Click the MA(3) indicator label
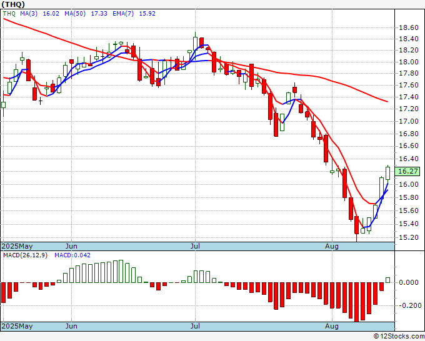Viewport: 425px width, 341px height. pyautogui.click(x=29, y=13)
